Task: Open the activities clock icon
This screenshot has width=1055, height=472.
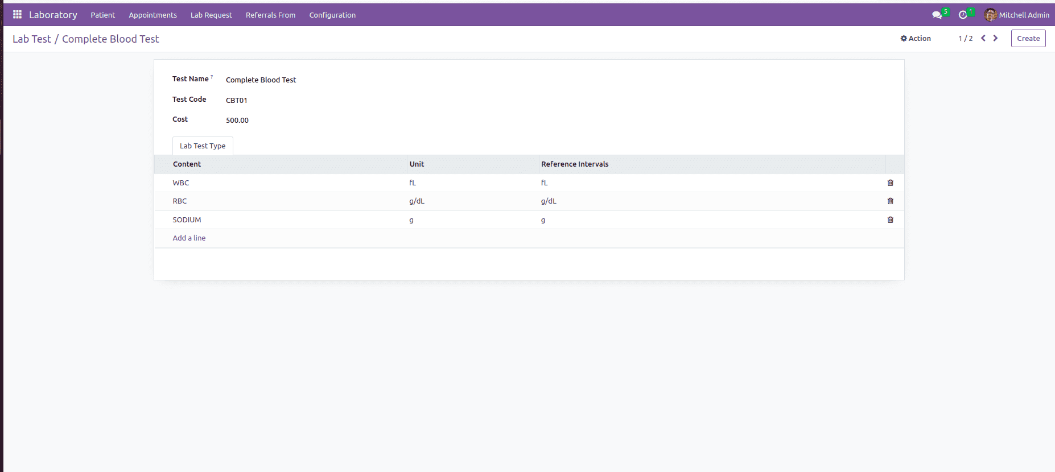Action: [x=963, y=15]
